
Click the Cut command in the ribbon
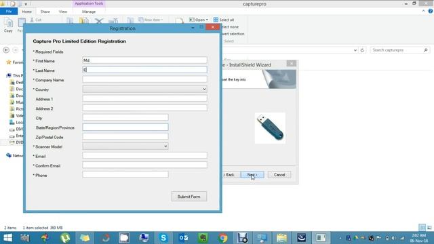(x=36, y=20)
